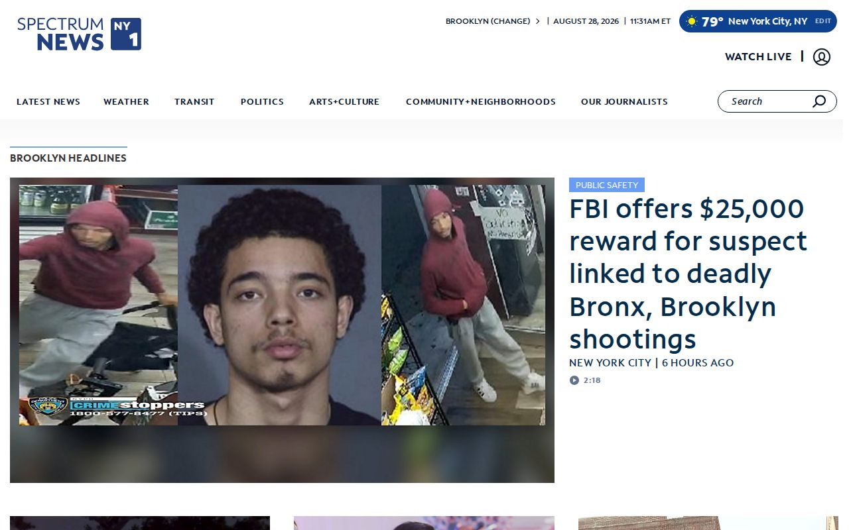Click Edit on the weather widget

pyautogui.click(x=823, y=21)
